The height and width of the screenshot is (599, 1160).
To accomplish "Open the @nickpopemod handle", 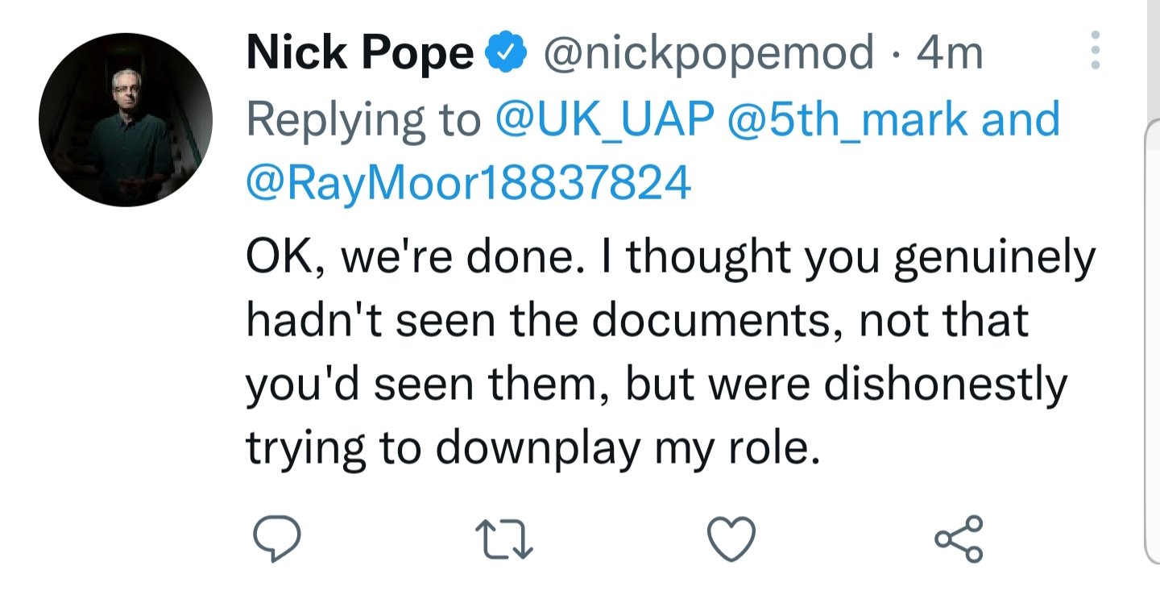I will coord(709,54).
